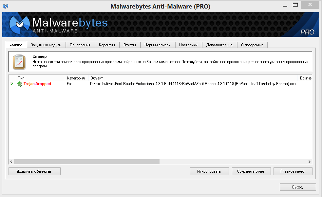
Task: Click Сохранить отчет button
Action: [251, 171]
